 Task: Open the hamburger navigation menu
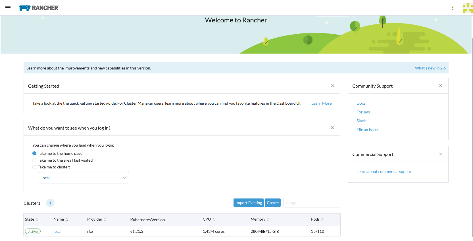point(8,8)
